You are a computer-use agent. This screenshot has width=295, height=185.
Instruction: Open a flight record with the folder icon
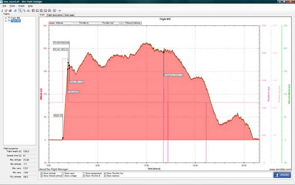tap(6, 11)
